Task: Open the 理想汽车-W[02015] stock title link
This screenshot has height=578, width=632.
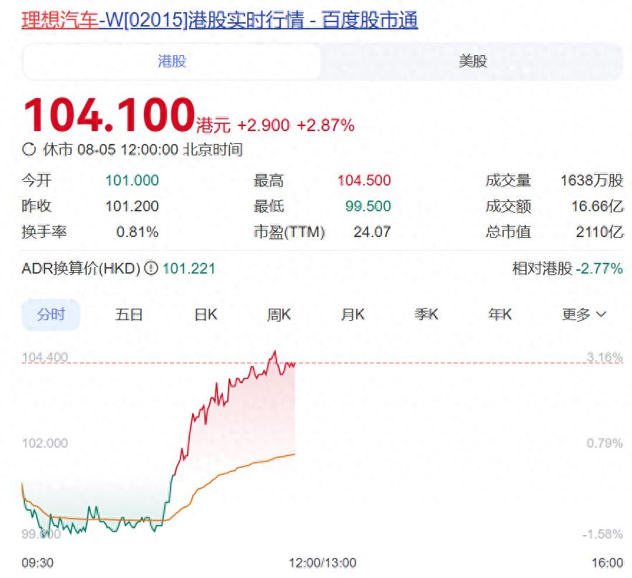Action: tap(219, 20)
